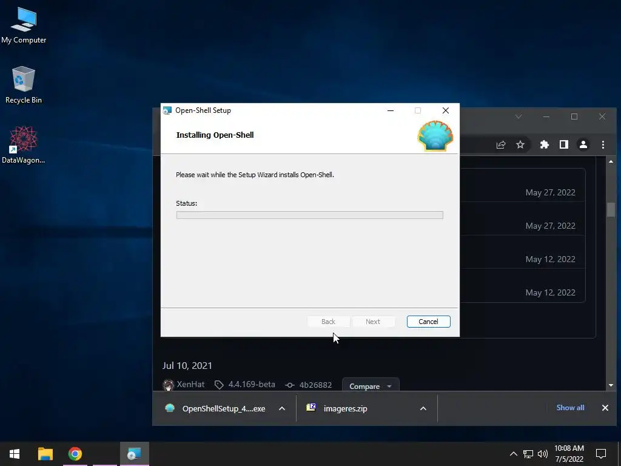The width and height of the screenshot is (621, 466).
Task: Expand options for OpenShellSetup exe download
Action: [x=282, y=408]
